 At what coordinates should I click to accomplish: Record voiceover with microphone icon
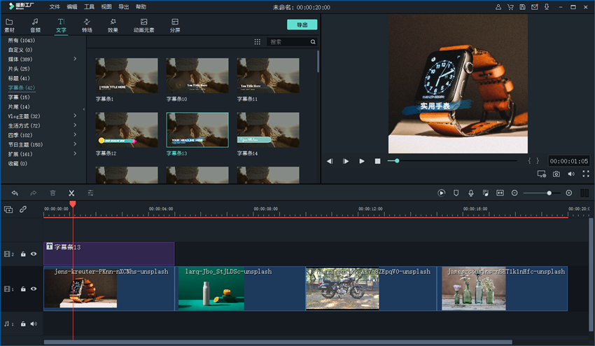471,193
